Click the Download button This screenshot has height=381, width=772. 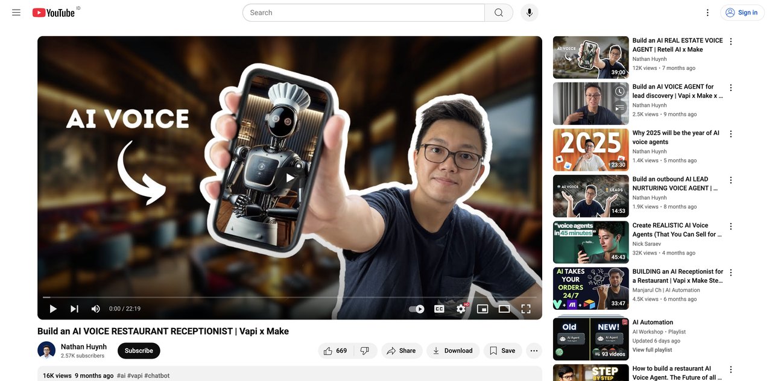coord(453,351)
